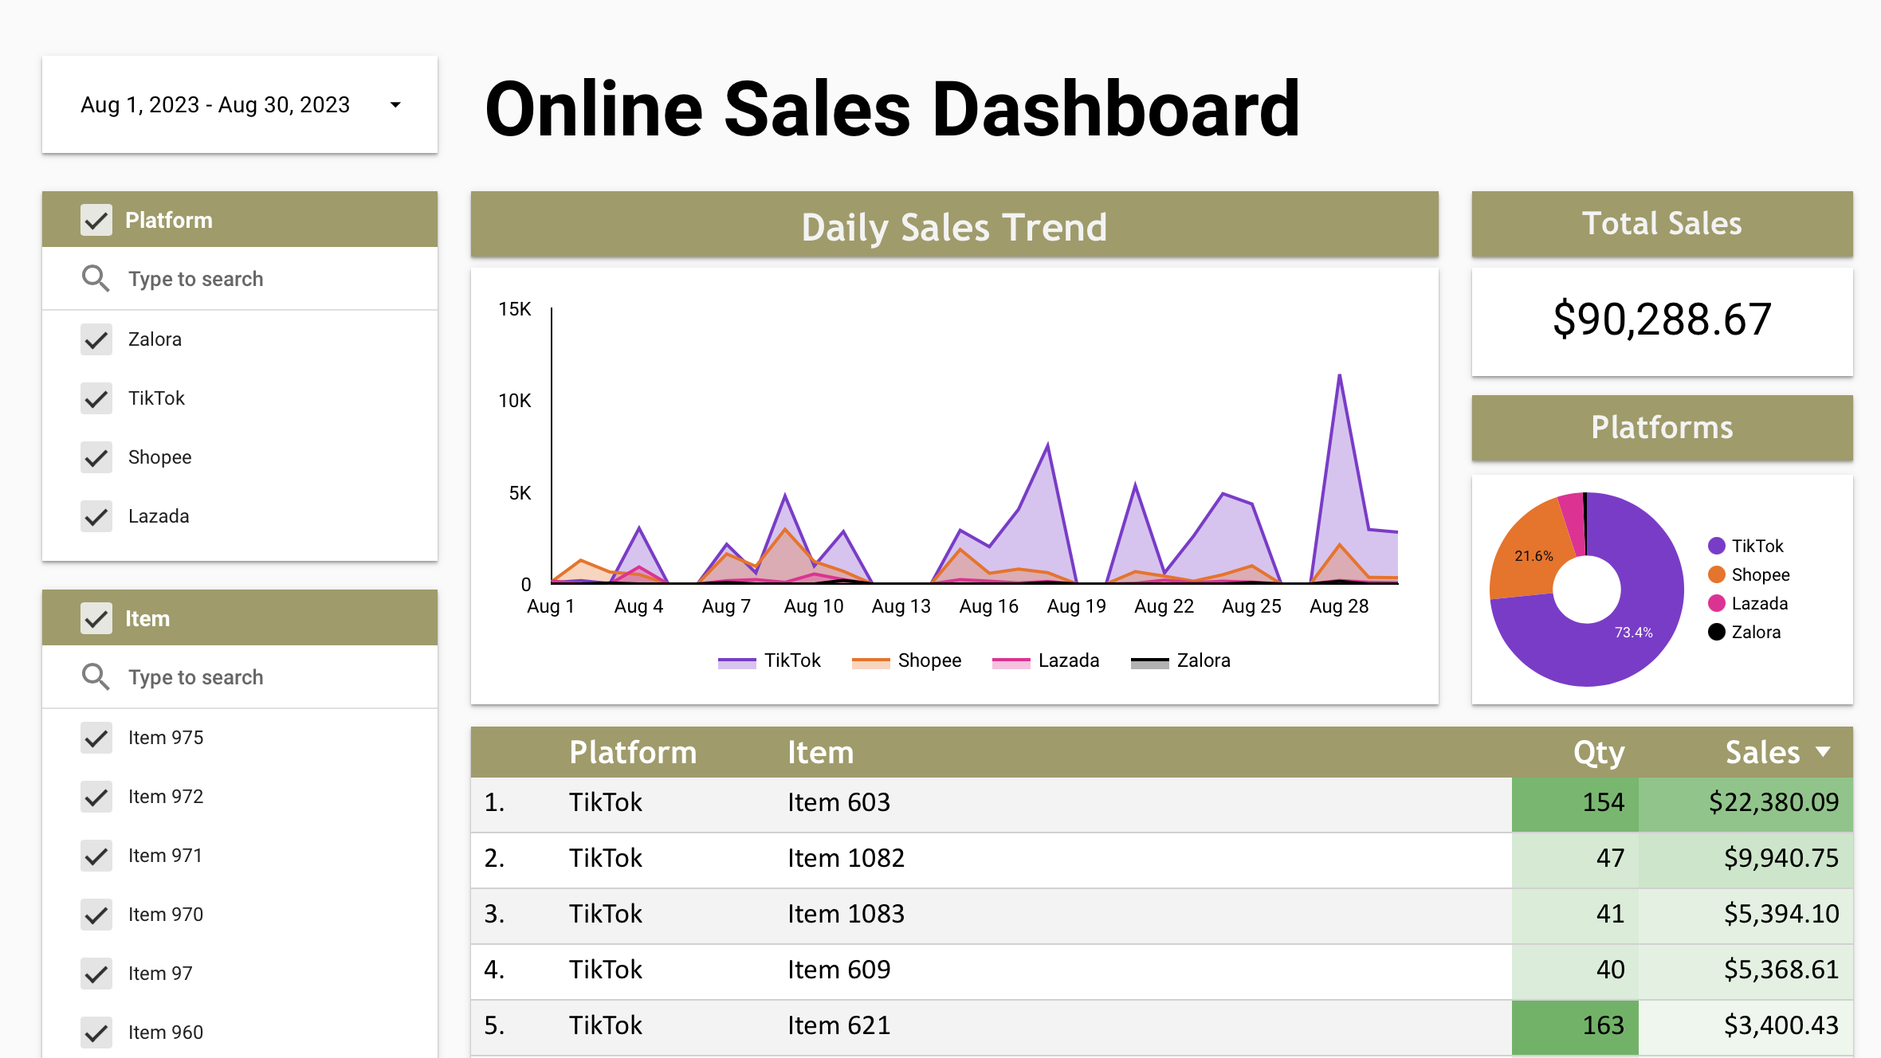Click the Platform filter search magnifier icon
1881x1058 pixels.
pyautogui.click(x=96, y=279)
